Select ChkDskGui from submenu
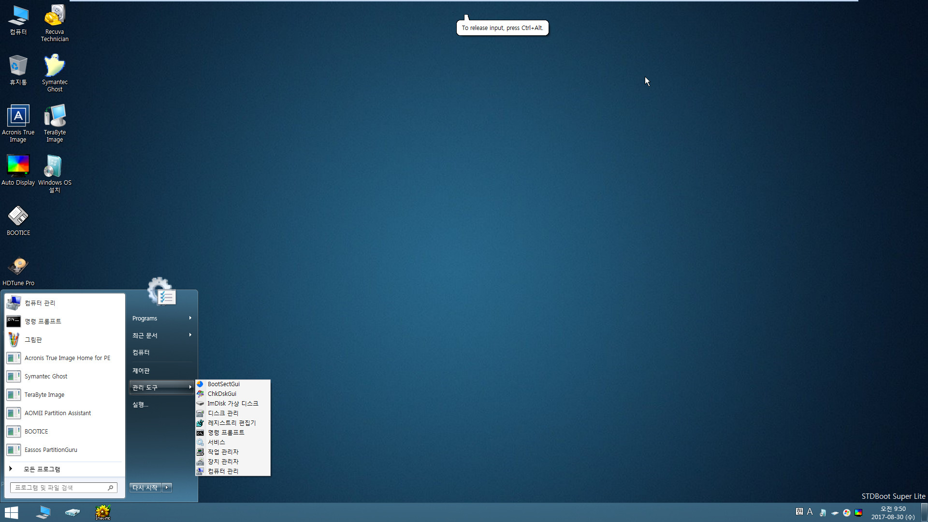The height and width of the screenshot is (522, 928). click(233, 394)
